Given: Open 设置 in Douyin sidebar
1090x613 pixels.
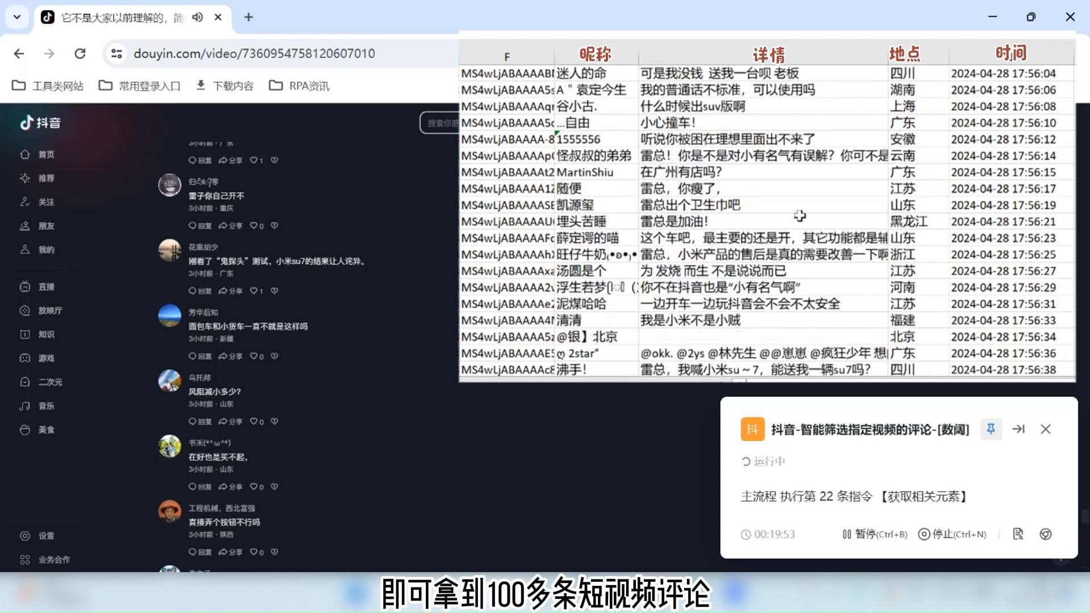Looking at the screenshot, I should click(x=37, y=536).
